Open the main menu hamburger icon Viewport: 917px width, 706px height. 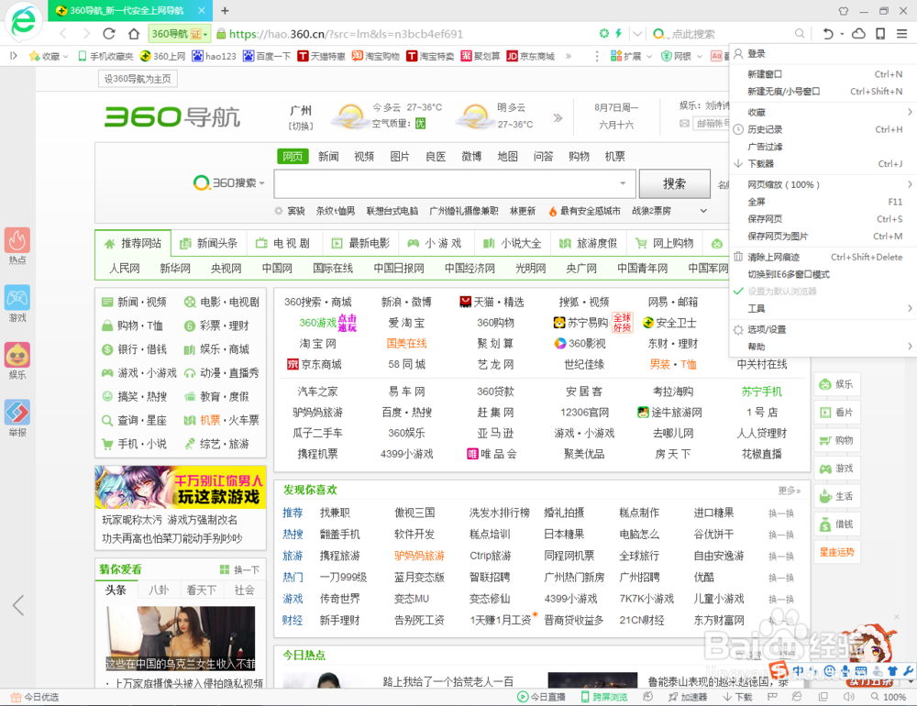901,33
